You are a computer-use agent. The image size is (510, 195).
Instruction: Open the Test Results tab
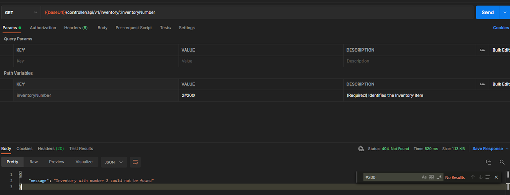pyautogui.click(x=81, y=148)
